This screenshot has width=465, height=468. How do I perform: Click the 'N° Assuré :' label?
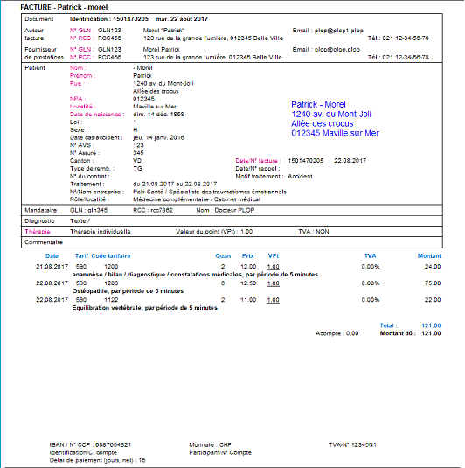pyautogui.click(x=85, y=153)
